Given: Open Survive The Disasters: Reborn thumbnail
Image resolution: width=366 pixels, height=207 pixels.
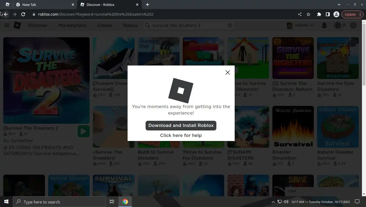Looking at the screenshot, I should coord(293,58).
